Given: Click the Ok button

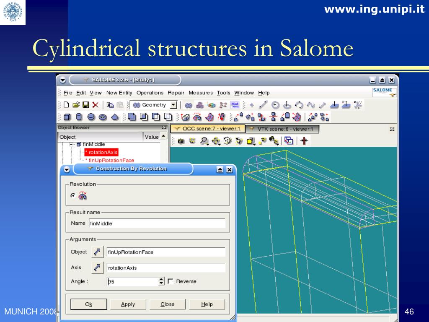Looking at the screenshot, I should (89, 304).
